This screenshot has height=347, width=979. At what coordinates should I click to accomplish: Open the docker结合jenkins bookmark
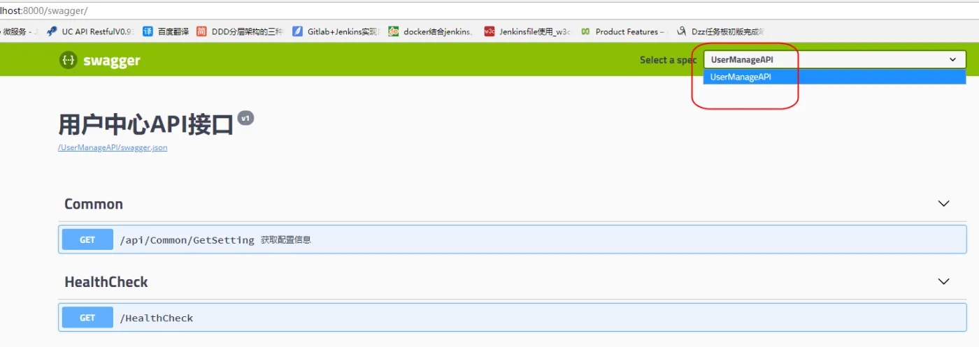pyautogui.click(x=431, y=31)
